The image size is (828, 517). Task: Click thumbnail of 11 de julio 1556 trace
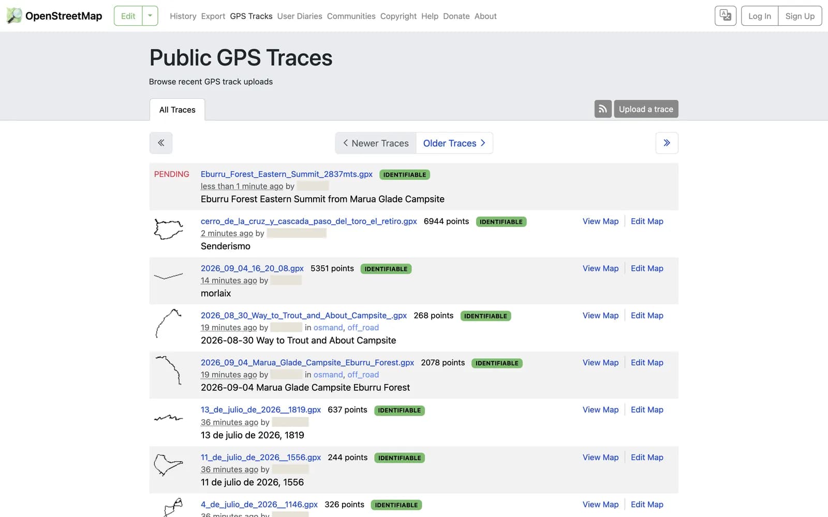point(169,465)
